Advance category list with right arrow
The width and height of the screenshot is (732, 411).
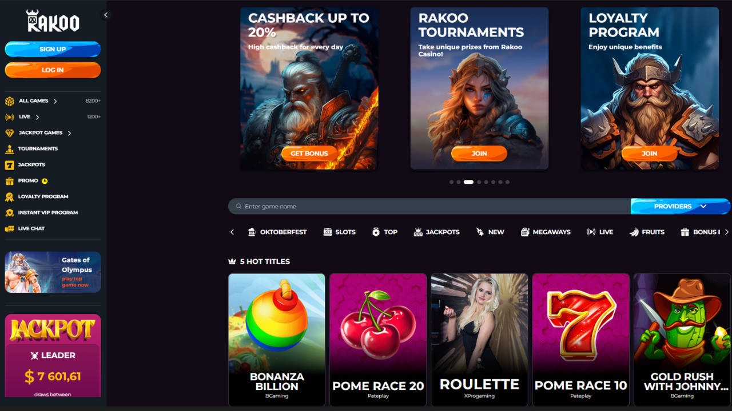click(727, 232)
